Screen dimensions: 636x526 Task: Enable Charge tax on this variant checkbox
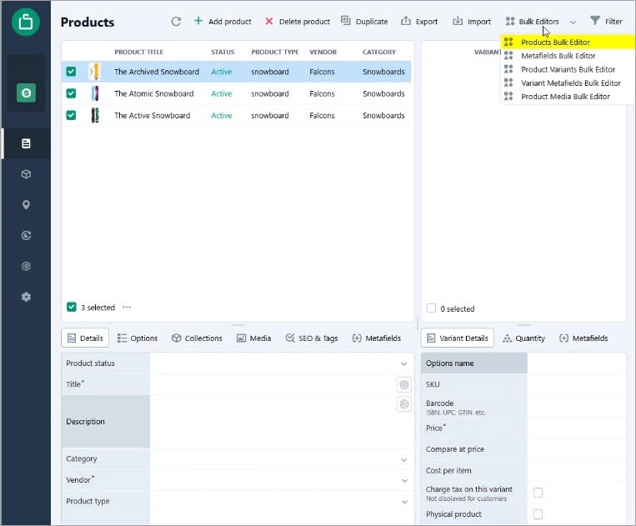coord(538,493)
